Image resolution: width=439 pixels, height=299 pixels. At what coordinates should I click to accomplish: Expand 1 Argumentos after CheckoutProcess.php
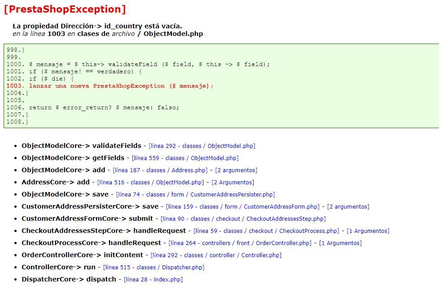pyautogui.click(x=368, y=231)
